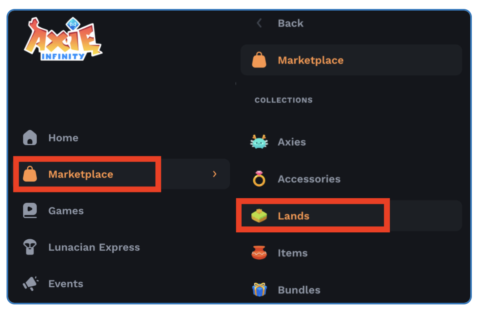Click the Events megaphone icon
The width and height of the screenshot is (480, 315).
[30, 284]
